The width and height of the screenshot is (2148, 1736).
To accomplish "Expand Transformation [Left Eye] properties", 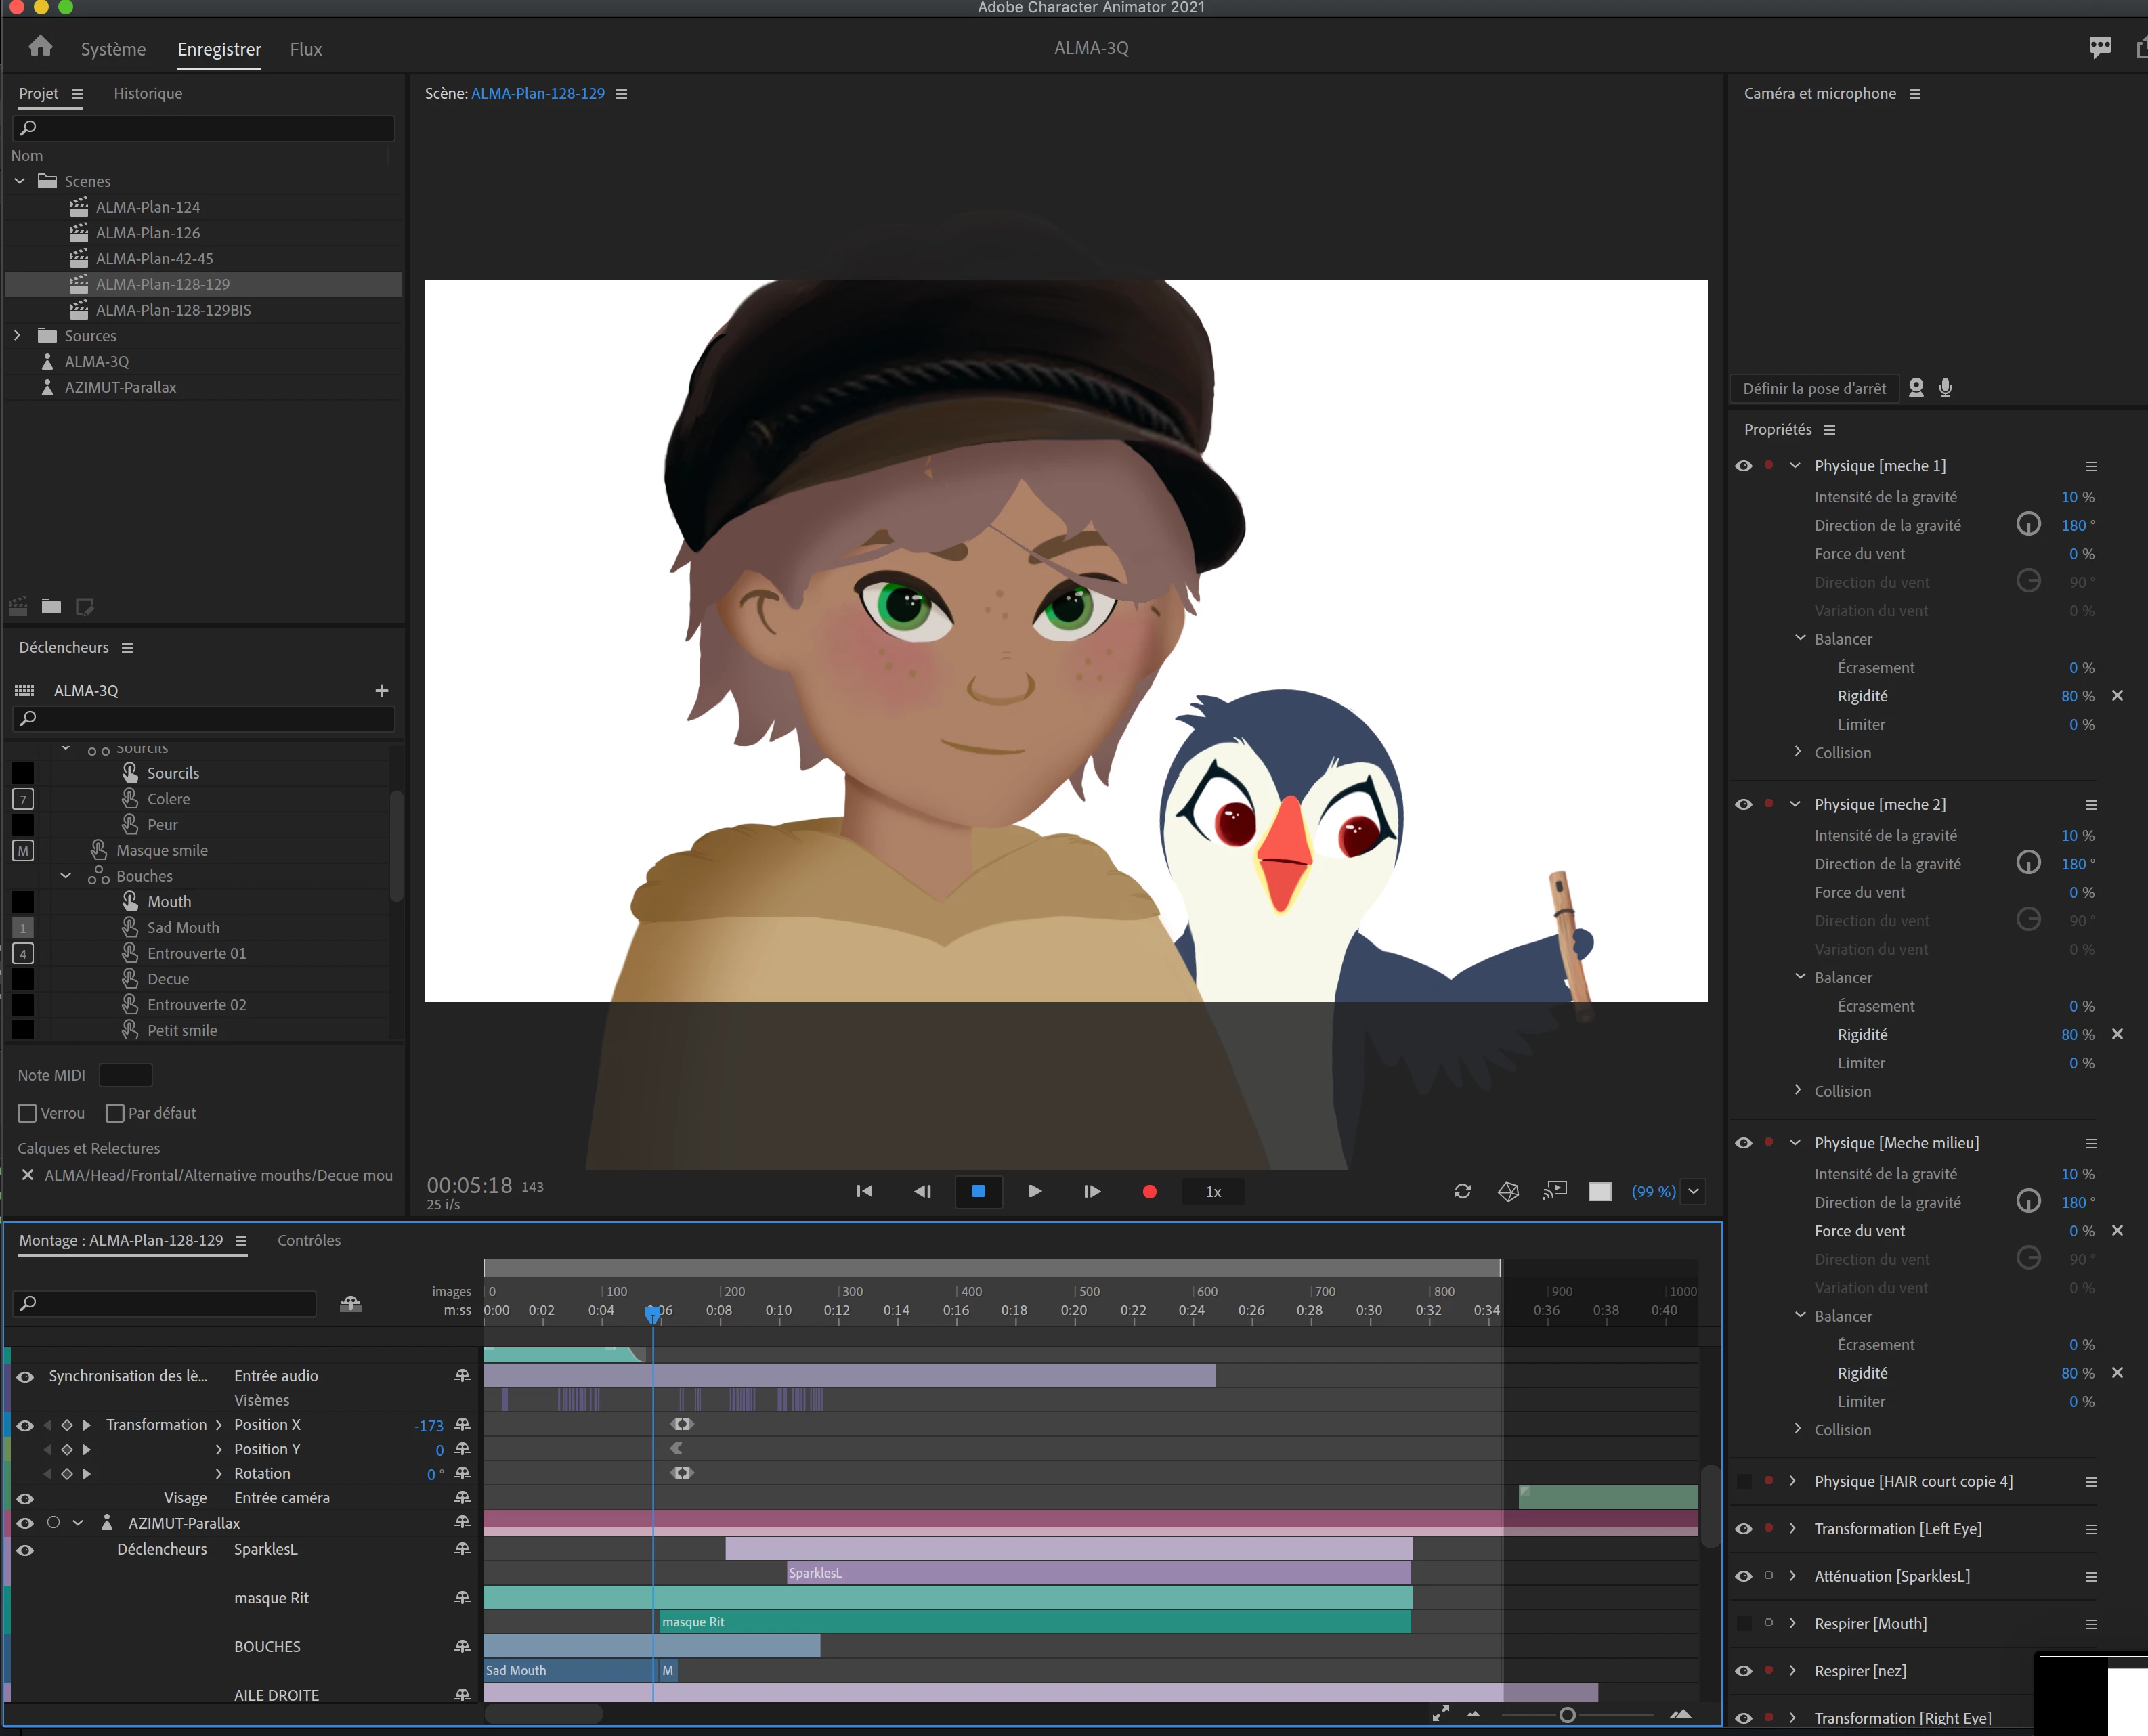I will [1792, 1528].
